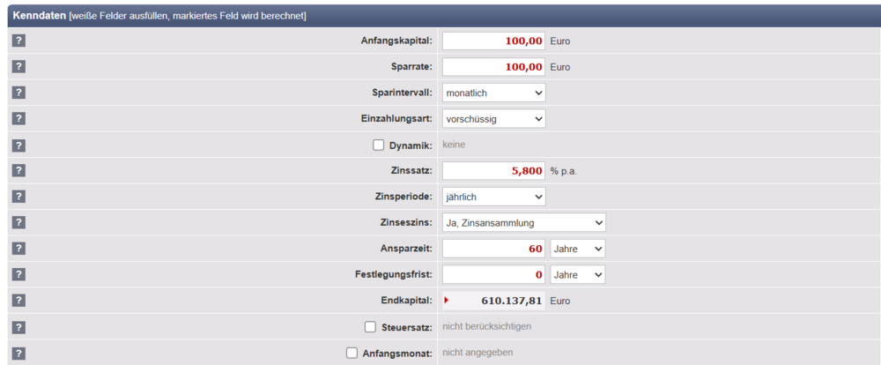Open the help icon for Sparrate

click(x=19, y=66)
